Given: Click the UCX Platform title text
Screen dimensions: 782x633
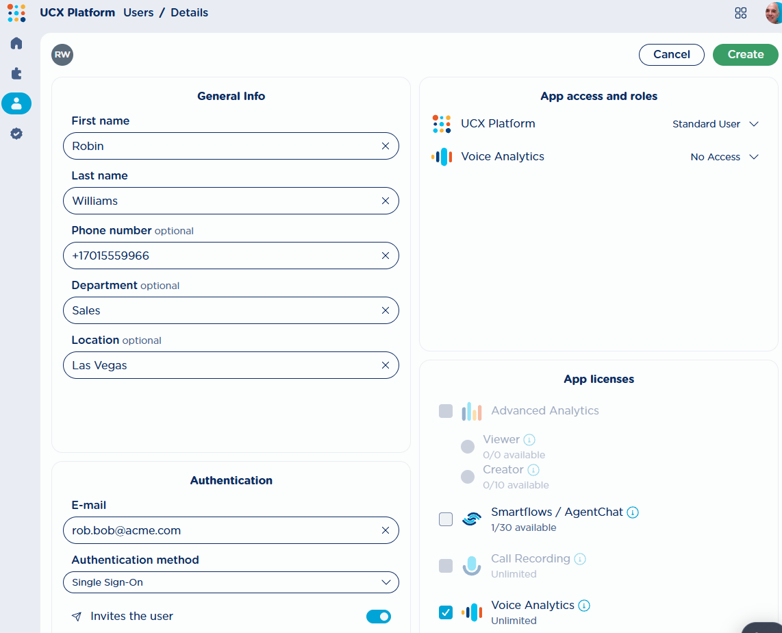Looking at the screenshot, I should coord(77,13).
